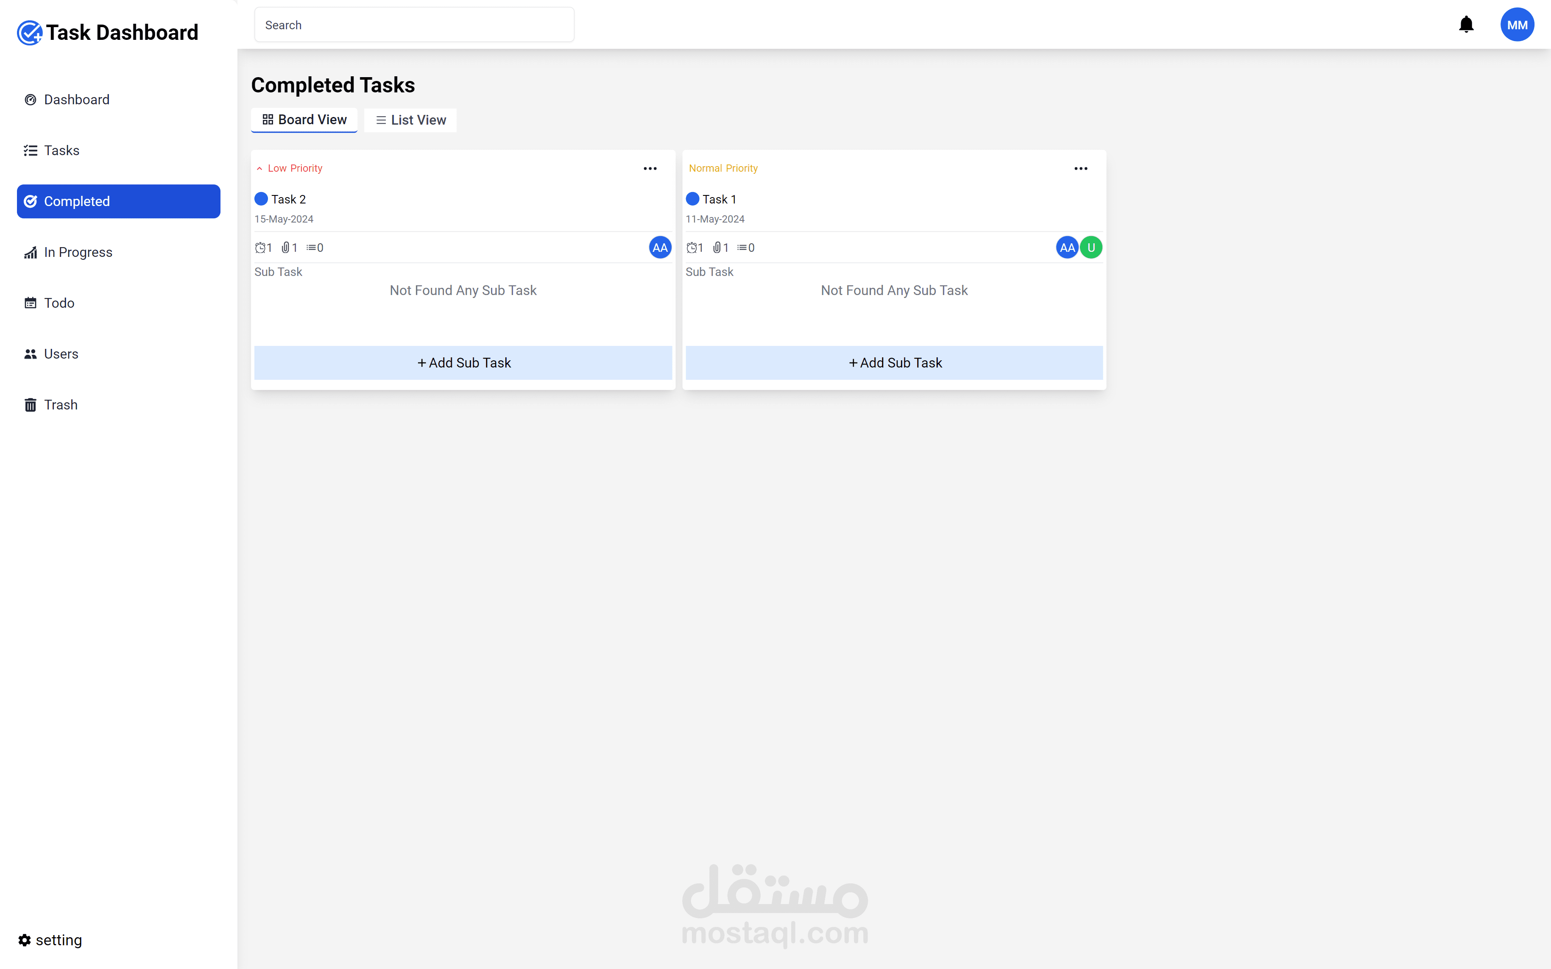Click the green U avatar on Task 1
This screenshot has width=1551, height=969.
click(1091, 248)
